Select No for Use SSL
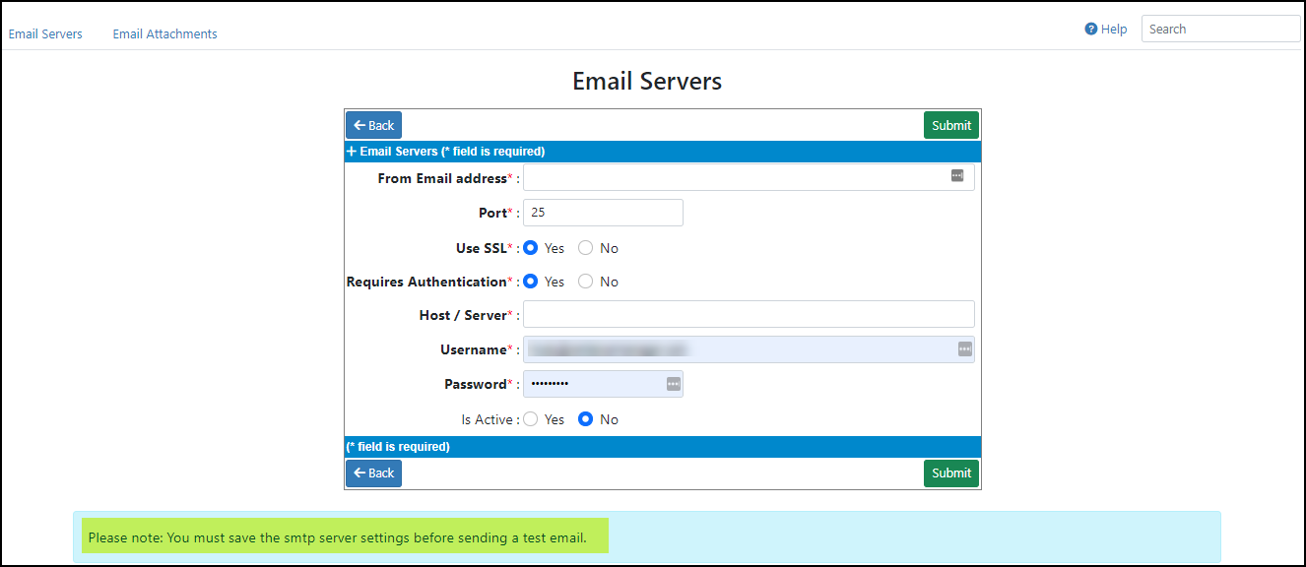 [x=586, y=248]
